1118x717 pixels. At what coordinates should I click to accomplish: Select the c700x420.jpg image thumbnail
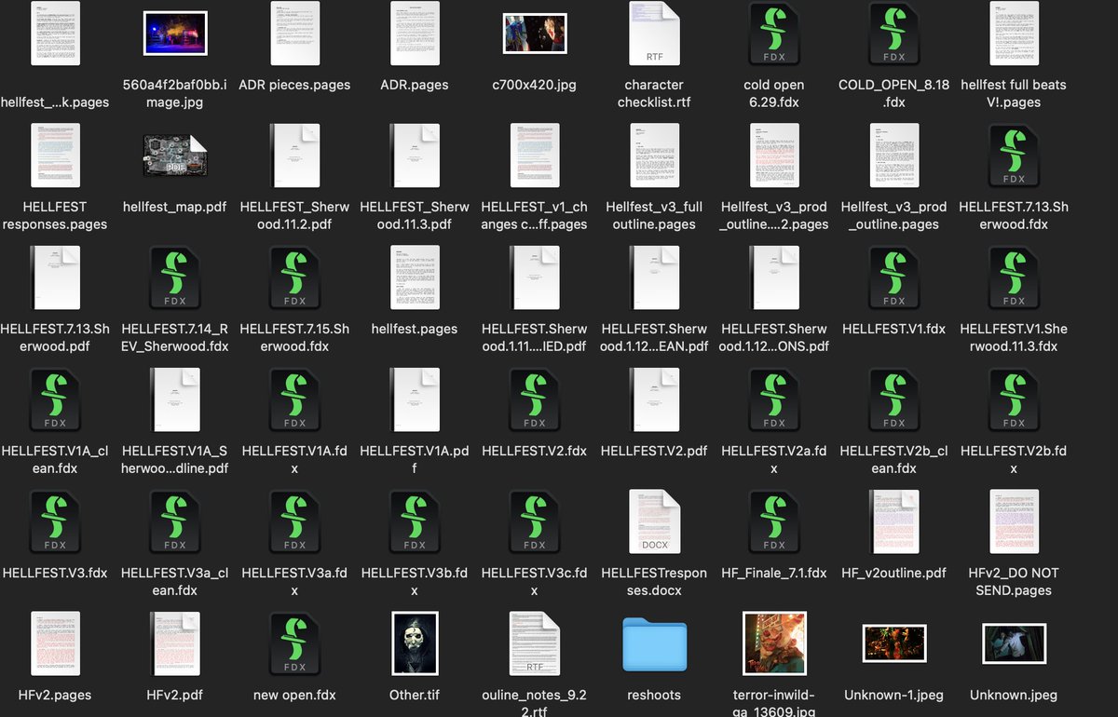[535, 33]
